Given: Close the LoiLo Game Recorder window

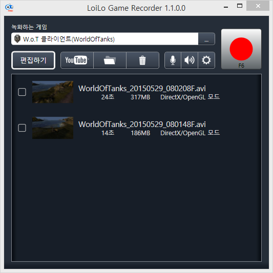Looking at the screenshot, I should [258, 6].
